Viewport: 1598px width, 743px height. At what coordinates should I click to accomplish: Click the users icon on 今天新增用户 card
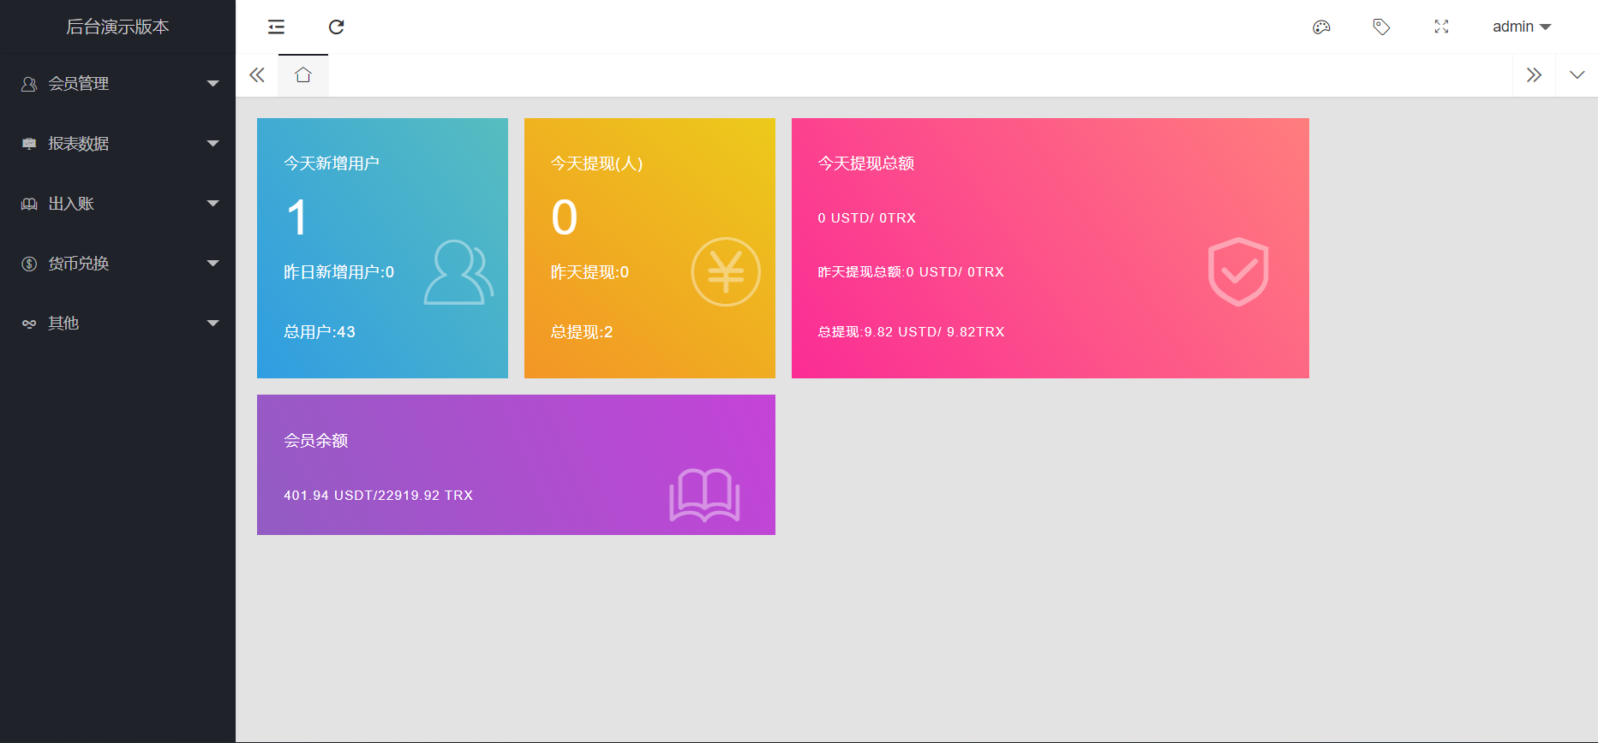pos(458,272)
